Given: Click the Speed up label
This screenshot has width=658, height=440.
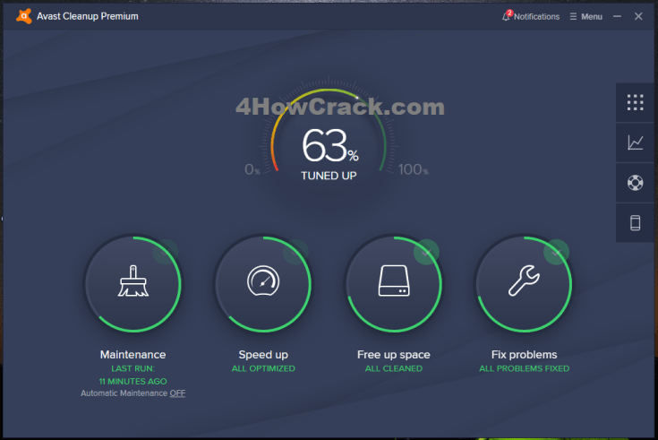Looking at the screenshot, I should pyautogui.click(x=263, y=355).
